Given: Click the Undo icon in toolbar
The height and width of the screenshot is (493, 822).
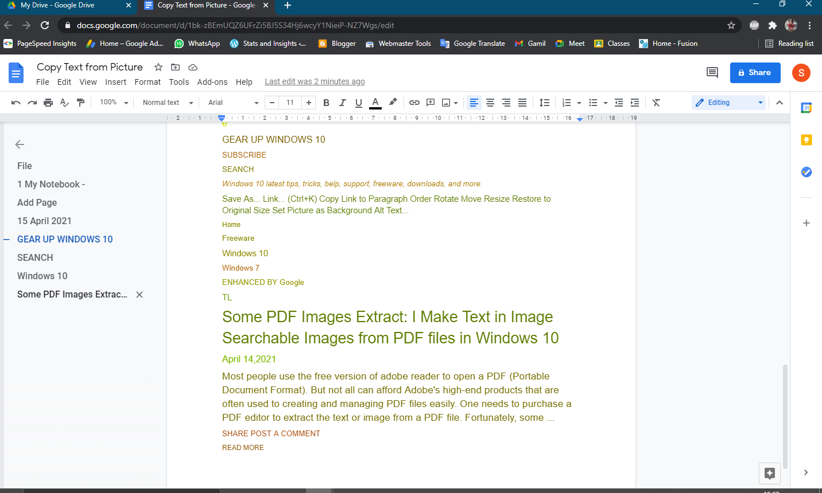Looking at the screenshot, I should (x=16, y=103).
